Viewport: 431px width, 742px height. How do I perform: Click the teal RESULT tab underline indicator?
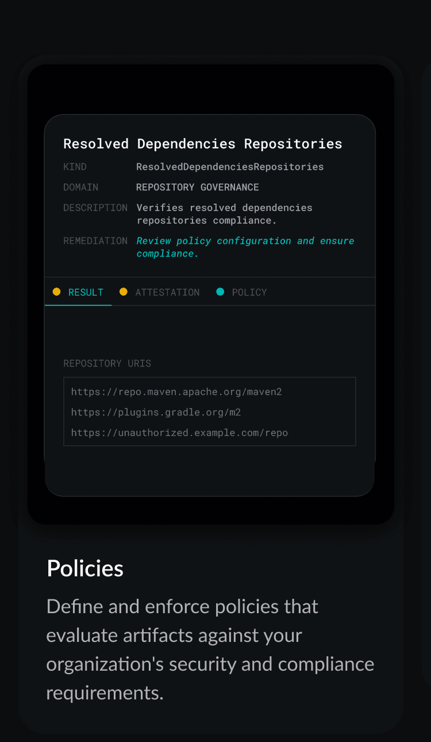(78, 304)
